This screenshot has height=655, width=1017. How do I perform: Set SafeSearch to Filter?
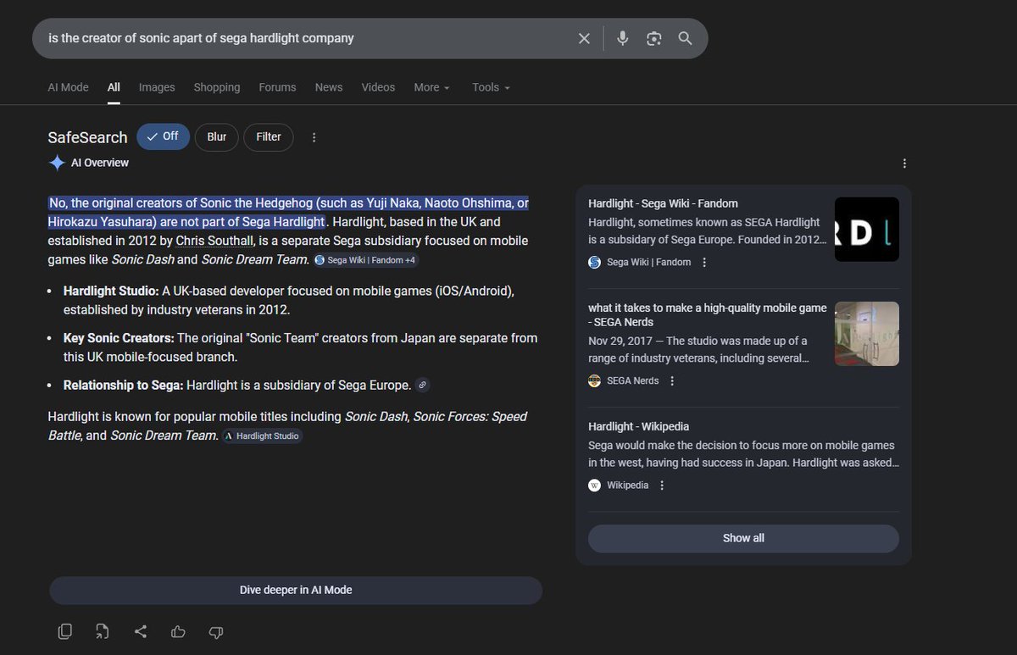[269, 136]
